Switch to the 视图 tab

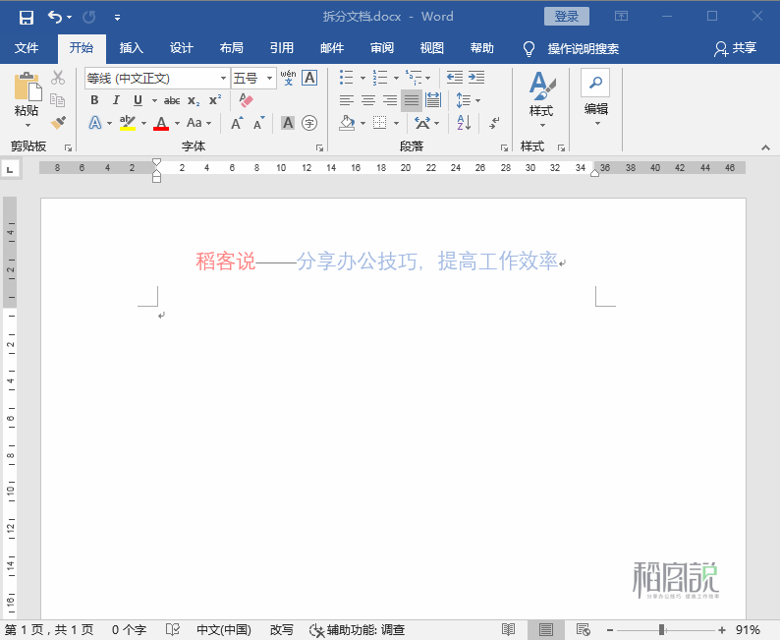(432, 48)
